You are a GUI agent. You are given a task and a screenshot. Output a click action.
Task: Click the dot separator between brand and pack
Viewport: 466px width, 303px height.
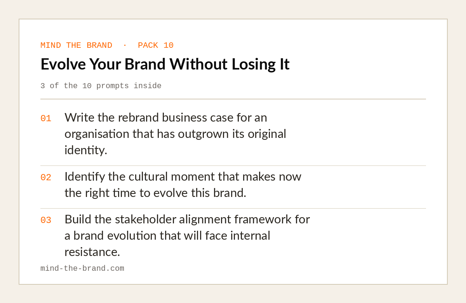coord(125,45)
